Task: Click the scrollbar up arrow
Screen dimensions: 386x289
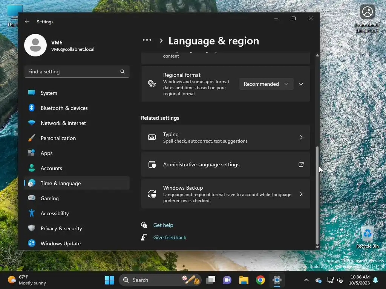Action: coord(317,55)
